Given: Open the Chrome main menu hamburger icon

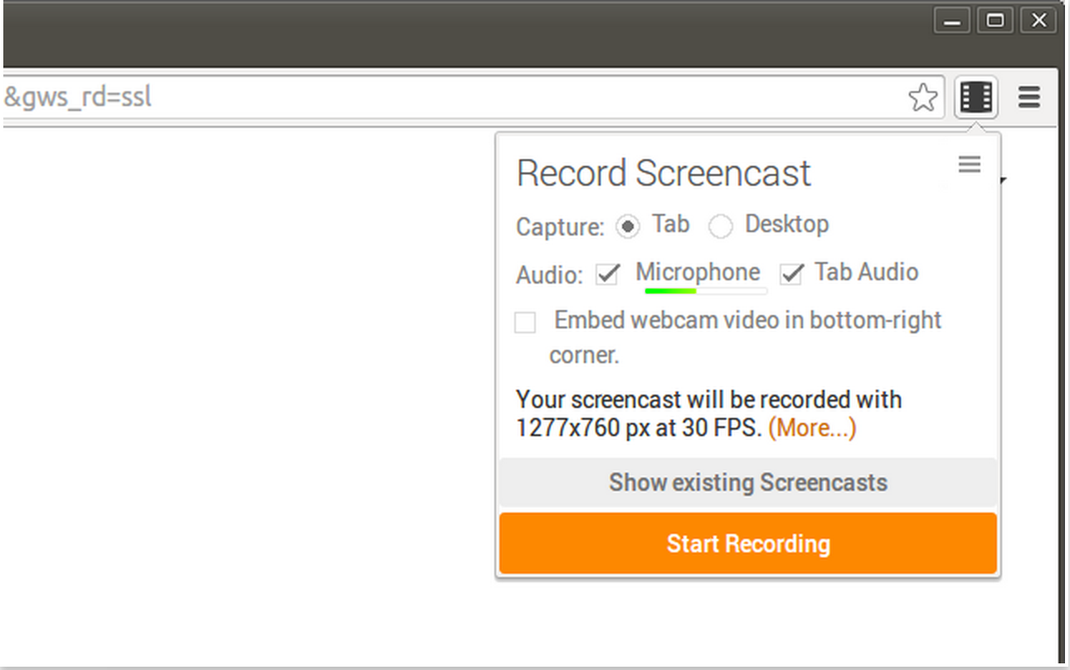Looking at the screenshot, I should [1029, 98].
